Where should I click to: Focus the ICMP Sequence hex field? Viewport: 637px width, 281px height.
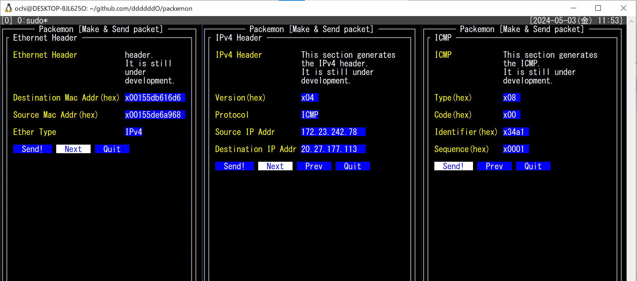pos(516,149)
